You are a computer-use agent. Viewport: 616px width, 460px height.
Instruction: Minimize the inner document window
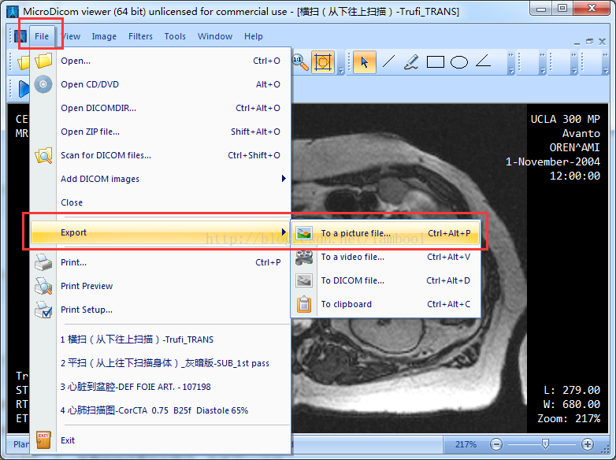577,42
